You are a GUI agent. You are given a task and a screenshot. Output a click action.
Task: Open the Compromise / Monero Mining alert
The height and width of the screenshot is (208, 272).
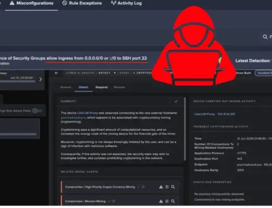point(85,201)
